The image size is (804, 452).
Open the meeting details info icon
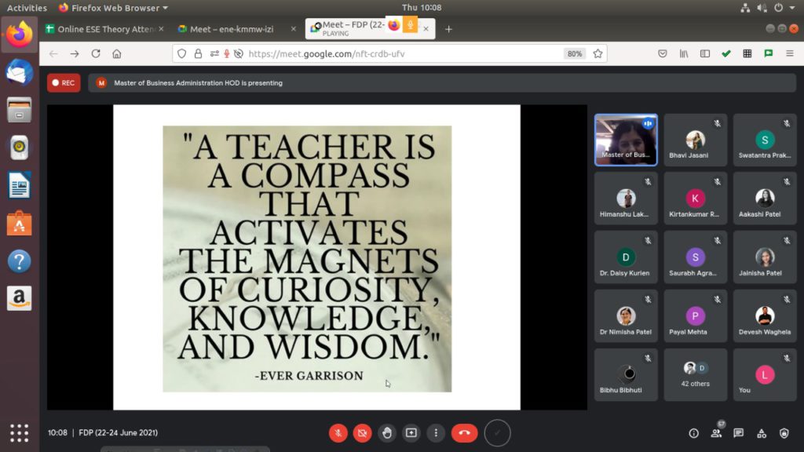coord(694,433)
